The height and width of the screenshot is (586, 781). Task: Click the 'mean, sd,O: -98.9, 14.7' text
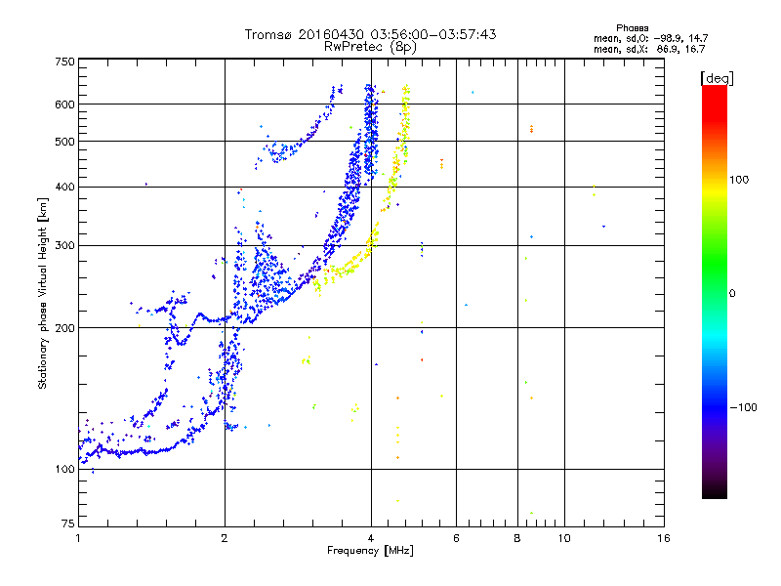tap(650, 38)
